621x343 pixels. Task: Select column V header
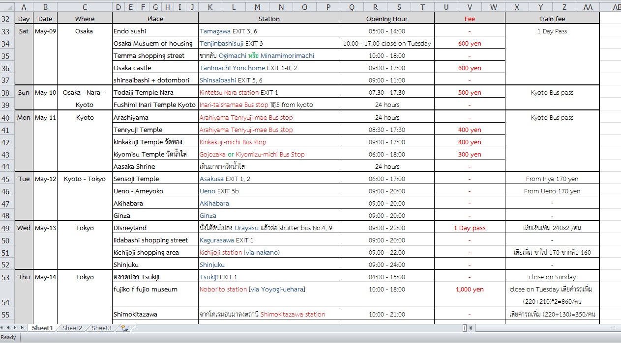pos(470,7)
